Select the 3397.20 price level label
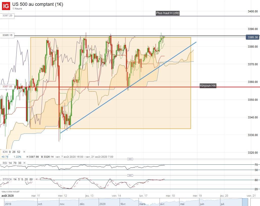The height and width of the screenshot is (206, 260). pos(7,16)
